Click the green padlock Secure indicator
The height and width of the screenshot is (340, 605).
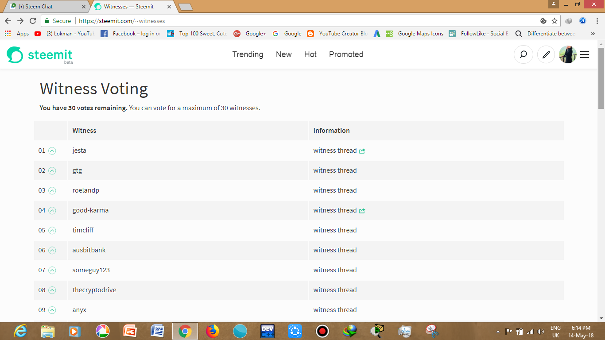[58, 21]
